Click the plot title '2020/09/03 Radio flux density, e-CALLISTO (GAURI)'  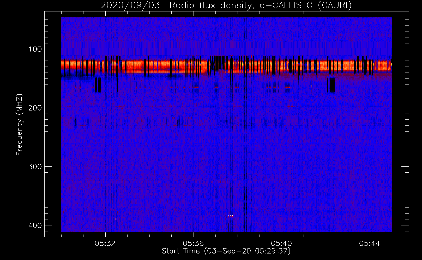tap(226, 5)
